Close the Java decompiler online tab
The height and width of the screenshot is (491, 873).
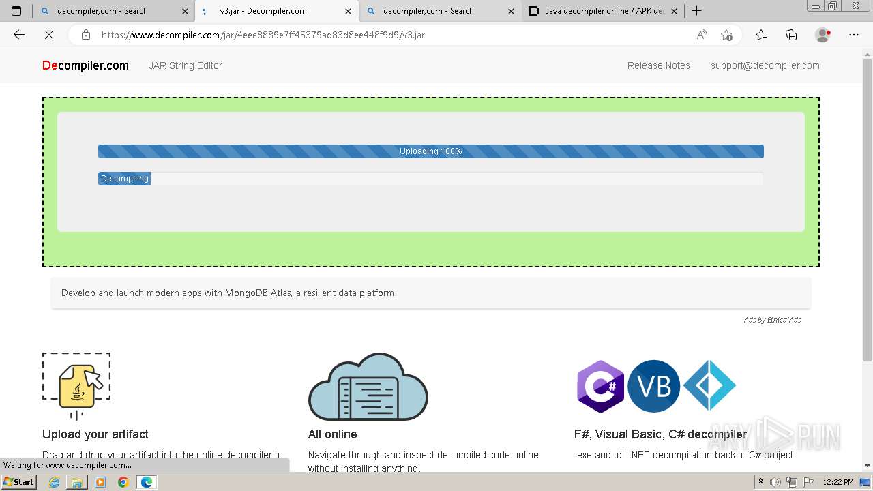coord(674,11)
